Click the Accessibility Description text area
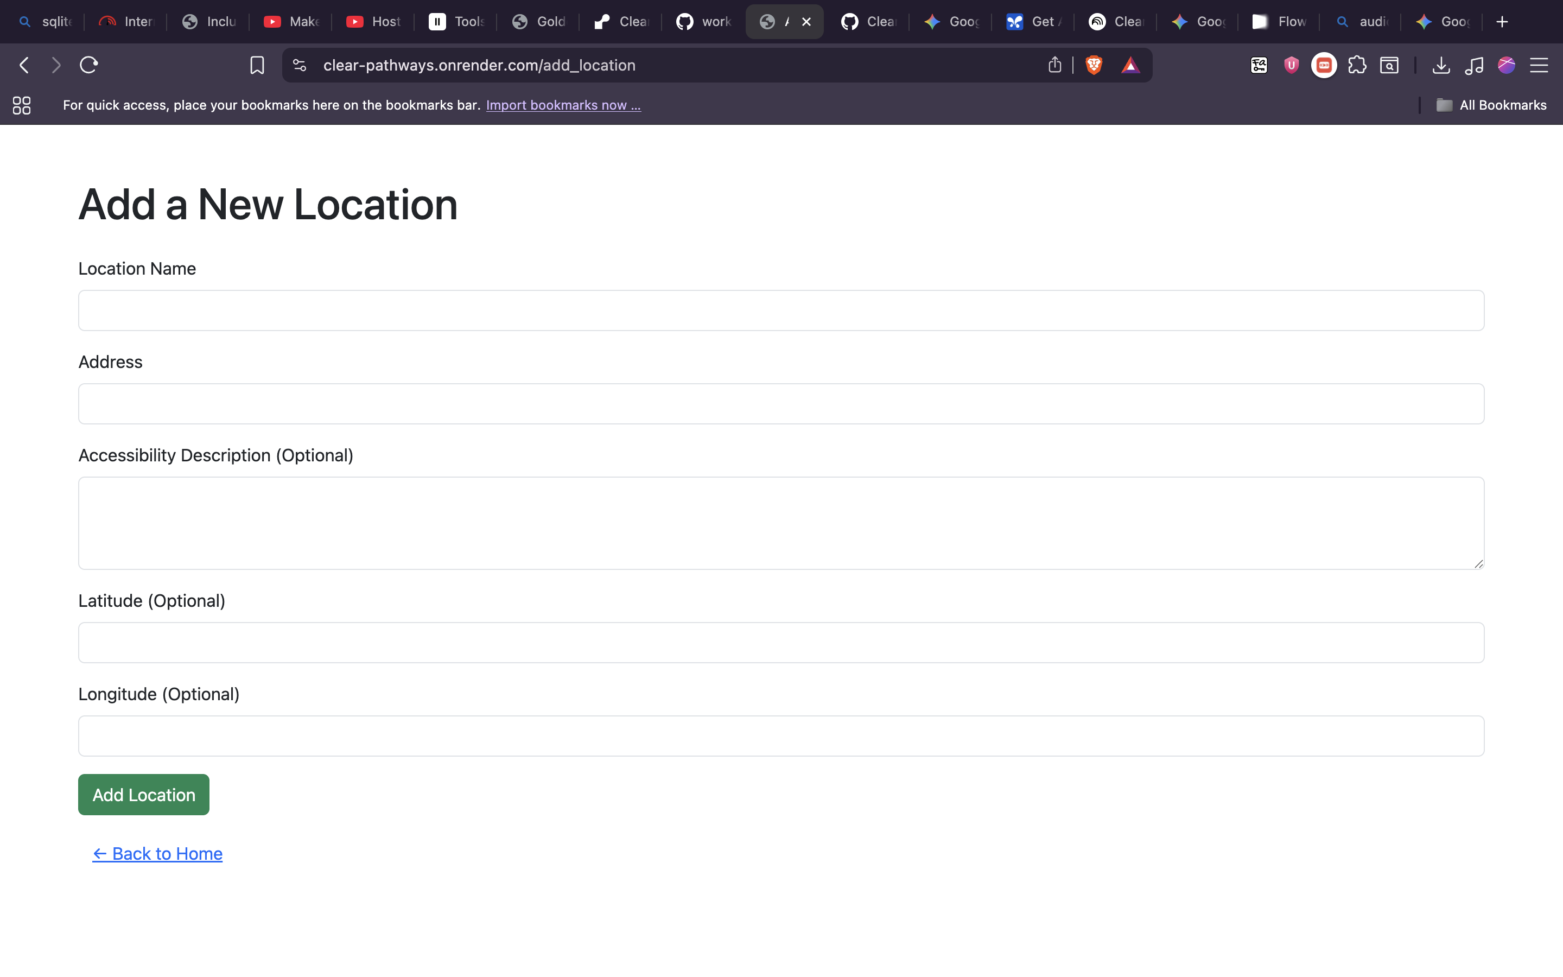Image resolution: width=1563 pixels, height=977 pixels. [x=781, y=523]
